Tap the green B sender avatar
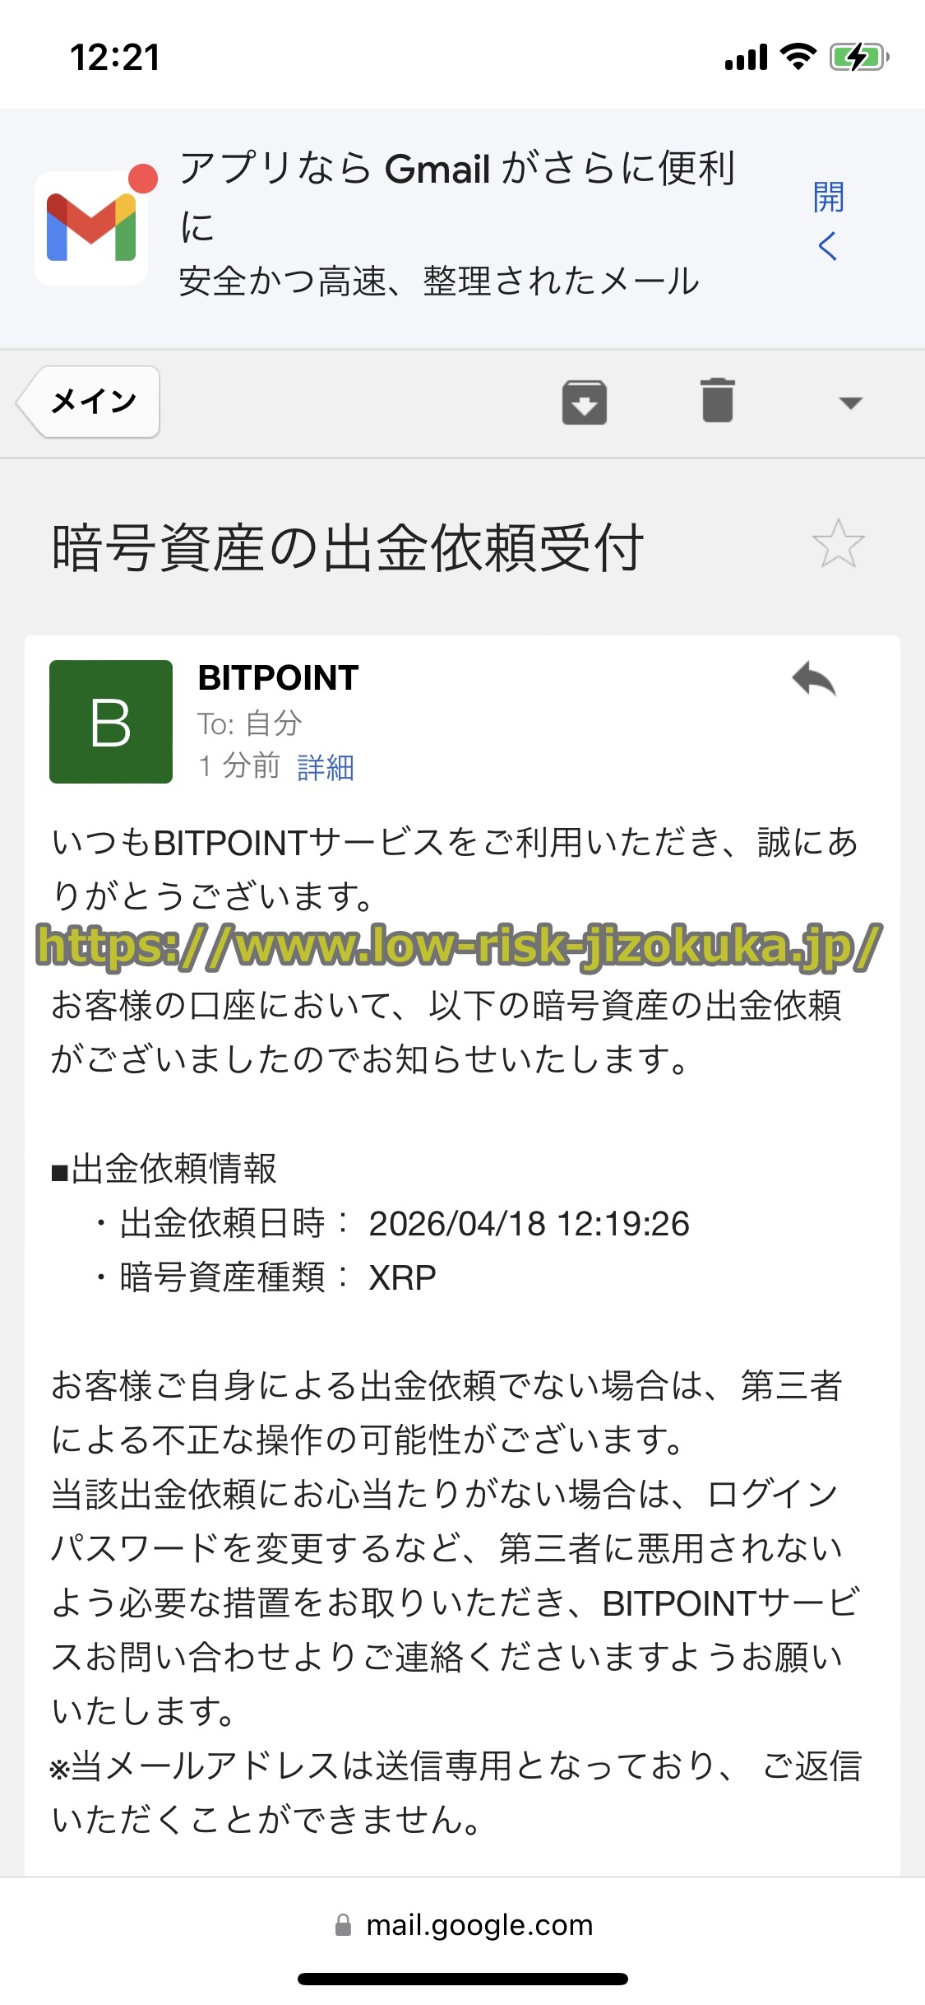Image resolution: width=925 pixels, height=2005 pixels. pos(111,722)
